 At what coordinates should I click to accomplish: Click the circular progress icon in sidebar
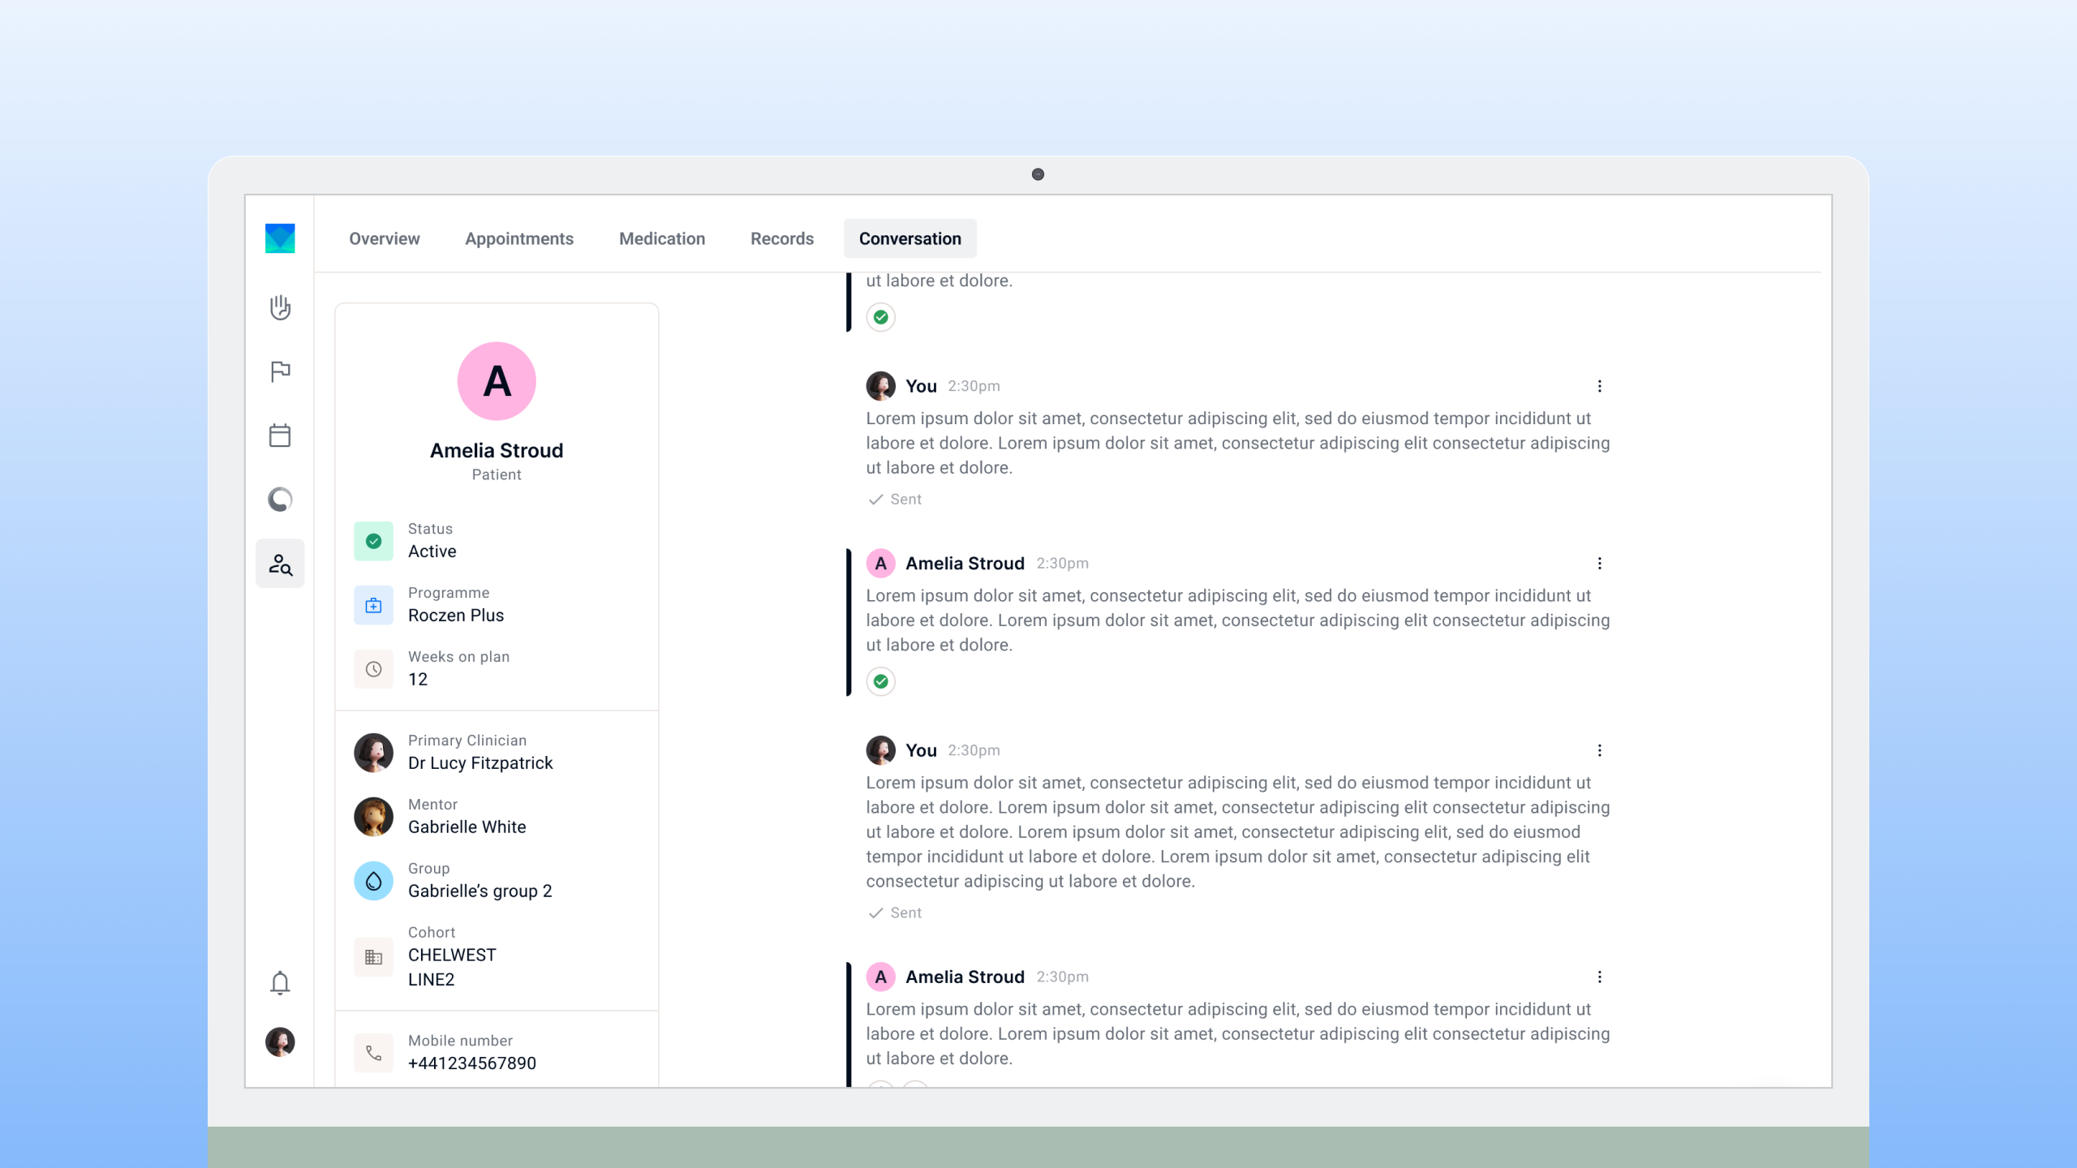click(280, 499)
